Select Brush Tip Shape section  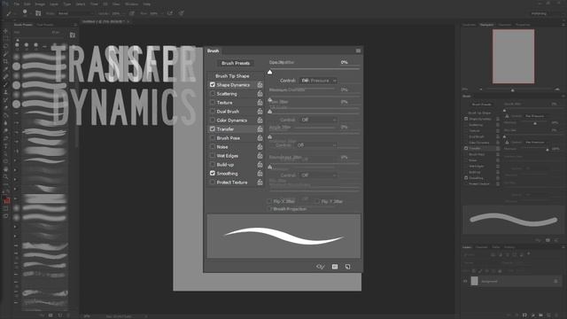232,76
